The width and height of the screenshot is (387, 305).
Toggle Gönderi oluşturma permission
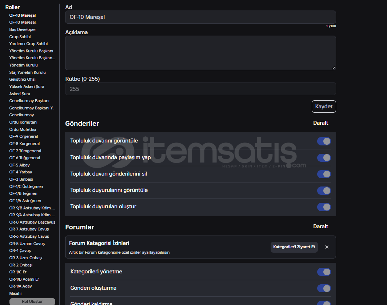tap(324, 288)
